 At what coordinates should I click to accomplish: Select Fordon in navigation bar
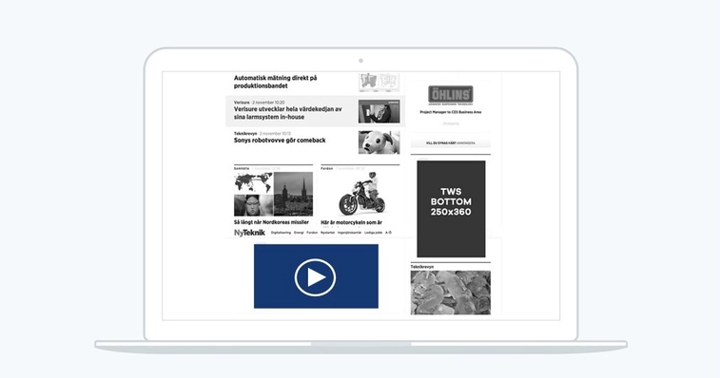312,233
